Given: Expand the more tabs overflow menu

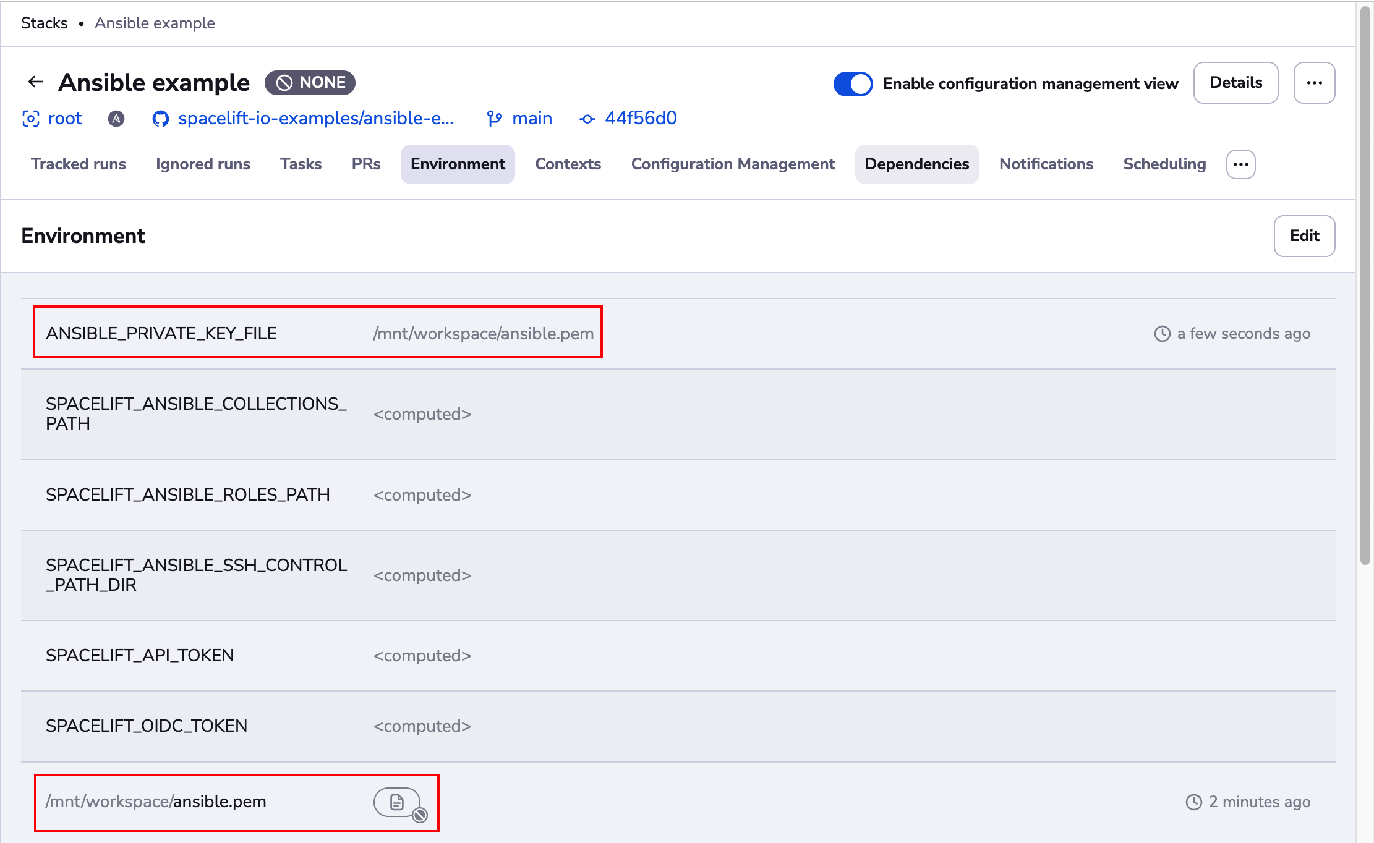Looking at the screenshot, I should 1242,164.
